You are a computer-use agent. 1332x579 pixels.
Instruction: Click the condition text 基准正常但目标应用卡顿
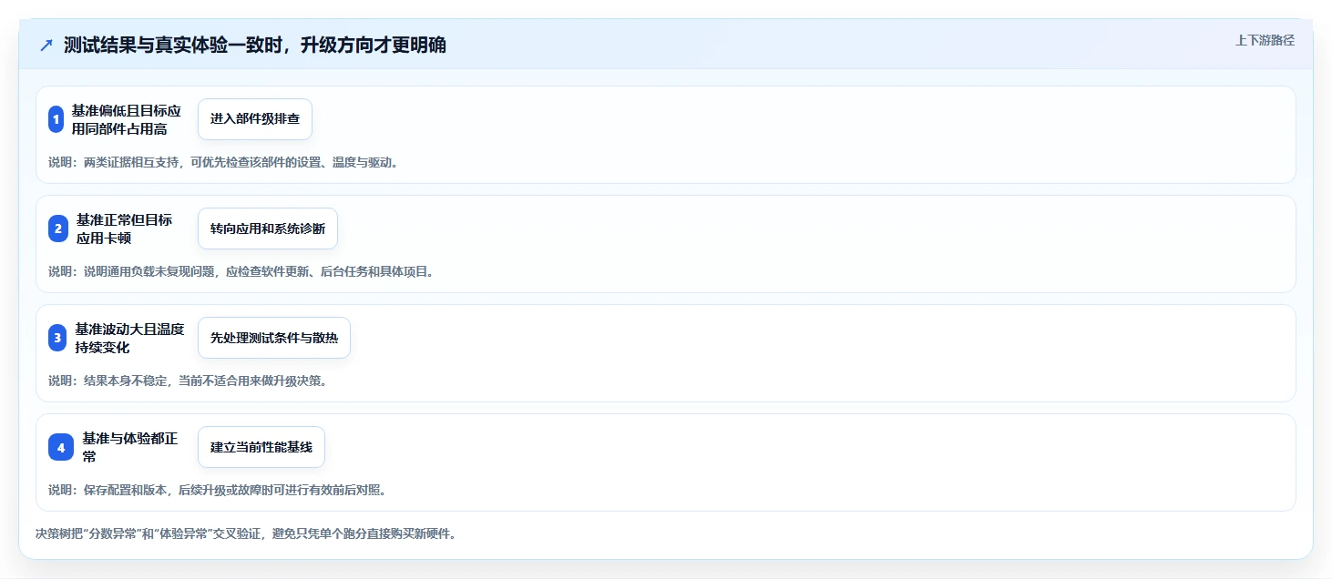coord(125,229)
